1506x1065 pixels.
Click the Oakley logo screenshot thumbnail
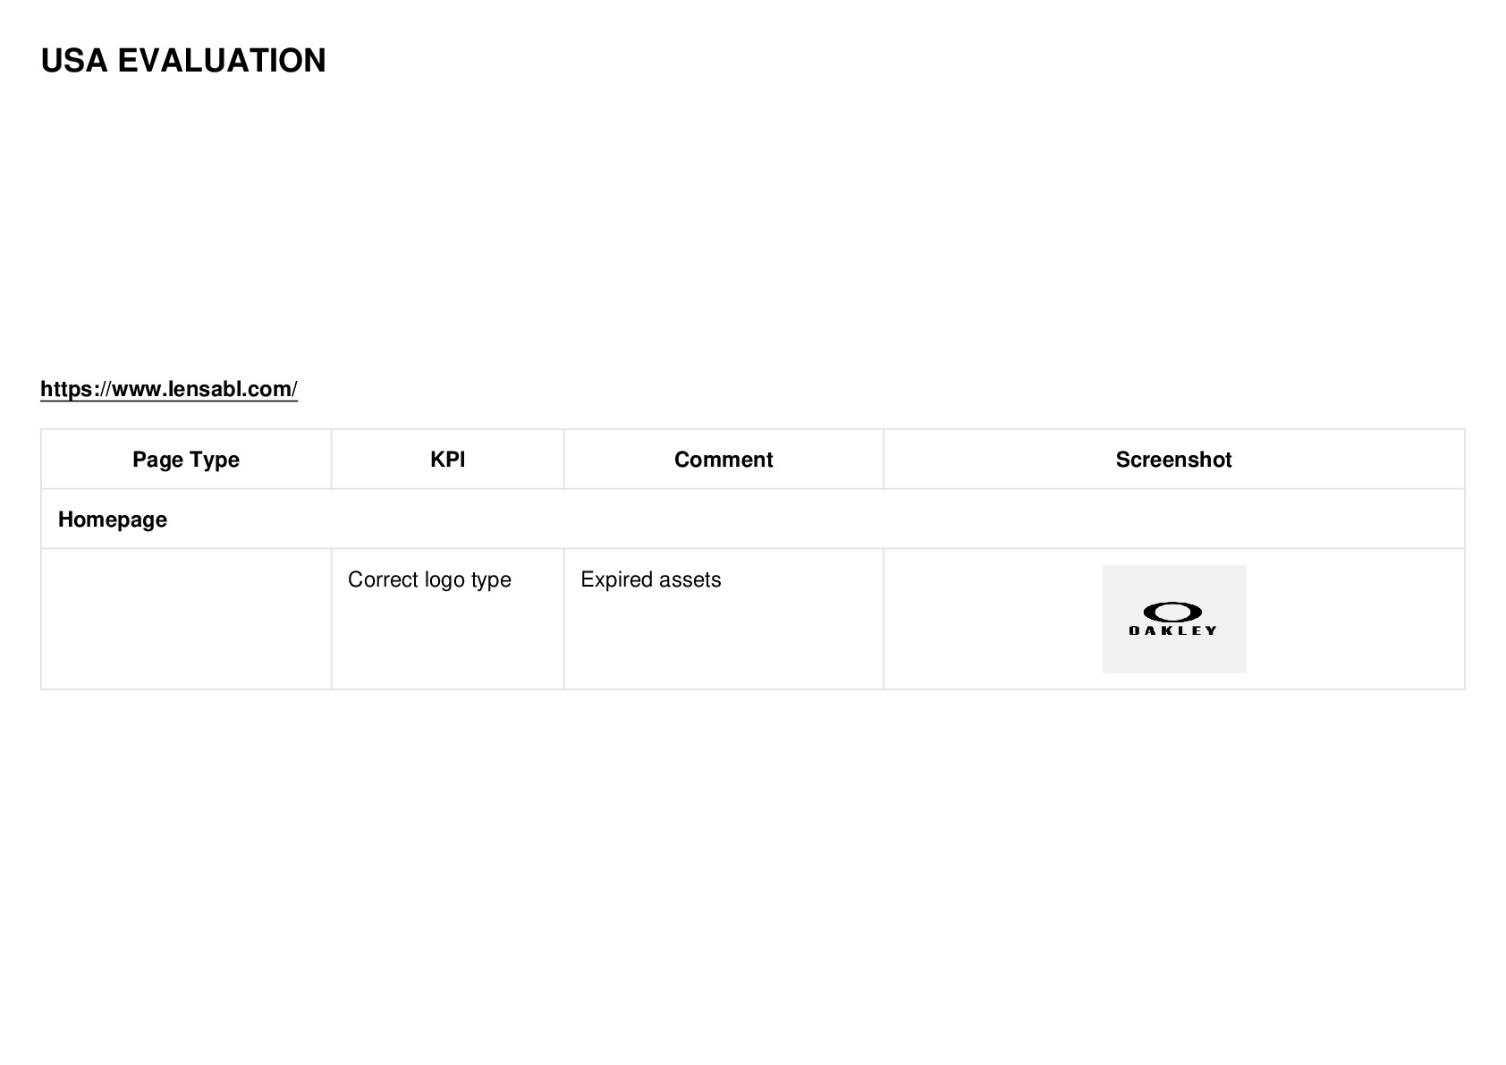(1174, 619)
